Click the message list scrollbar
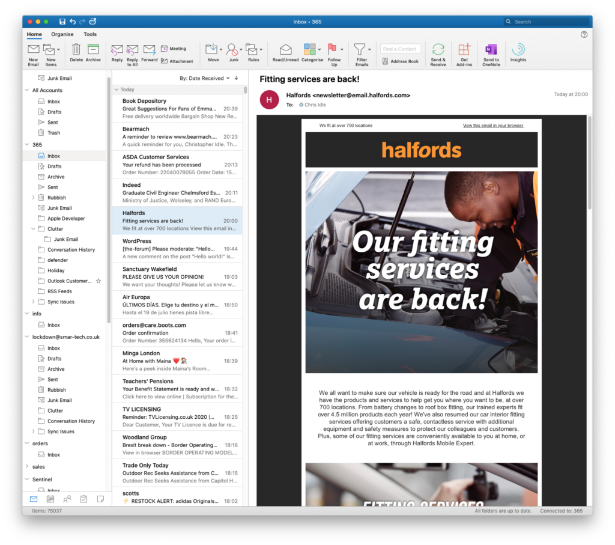This screenshot has height=545, width=615. 246,90
